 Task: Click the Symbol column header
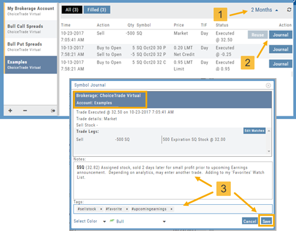pyautogui.click(x=144, y=25)
